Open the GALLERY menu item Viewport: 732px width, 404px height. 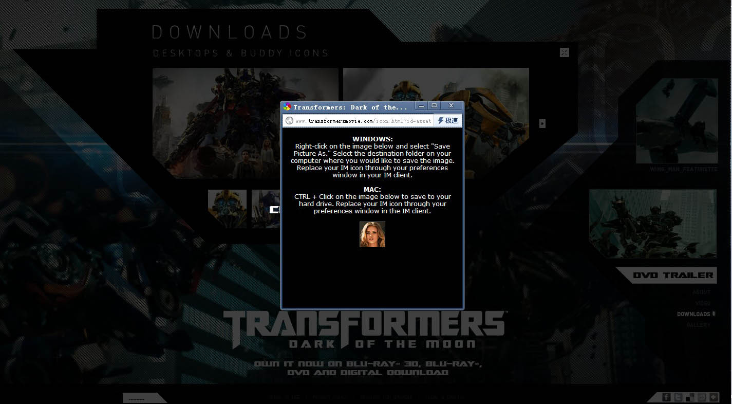pos(698,325)
